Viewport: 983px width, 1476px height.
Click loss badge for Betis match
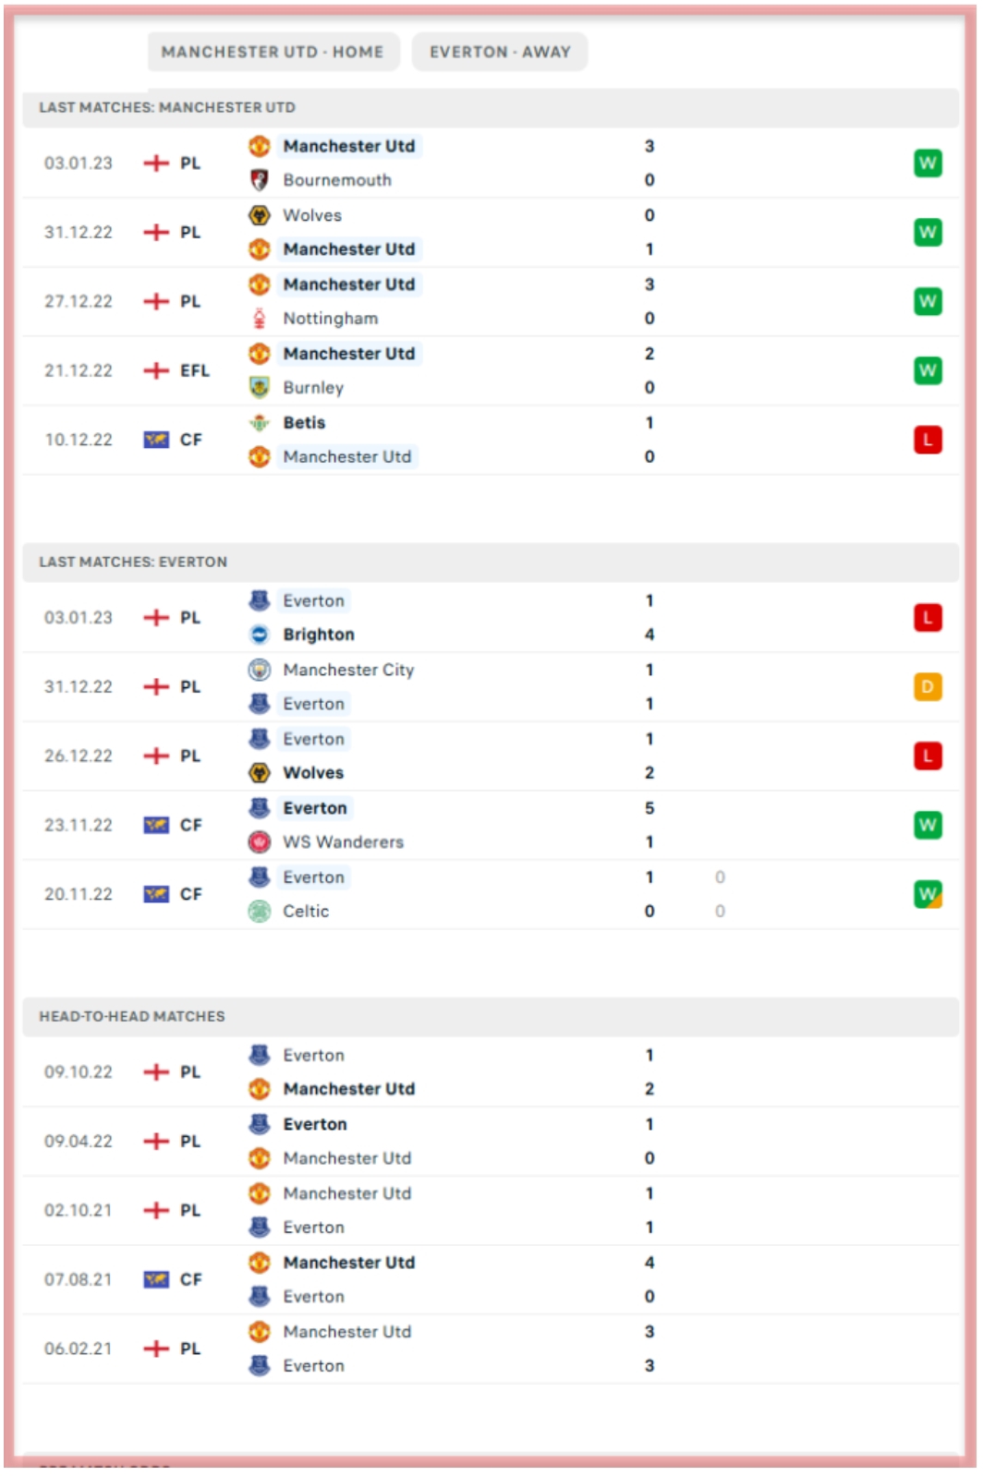[928, 440]
